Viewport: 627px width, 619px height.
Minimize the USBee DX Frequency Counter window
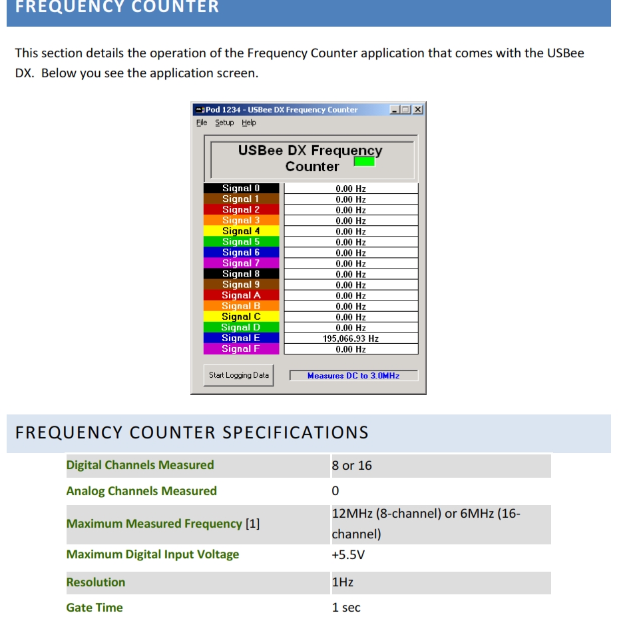pyautogui.click(x=395, y=109)
